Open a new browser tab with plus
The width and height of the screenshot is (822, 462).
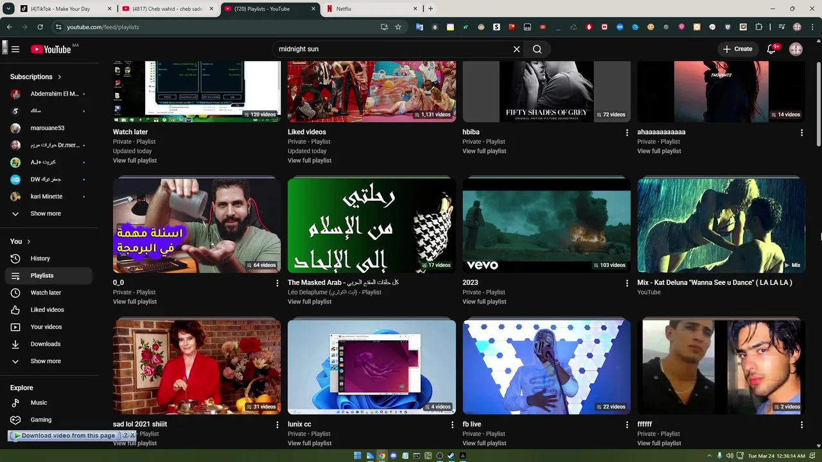tap(430, 9)
